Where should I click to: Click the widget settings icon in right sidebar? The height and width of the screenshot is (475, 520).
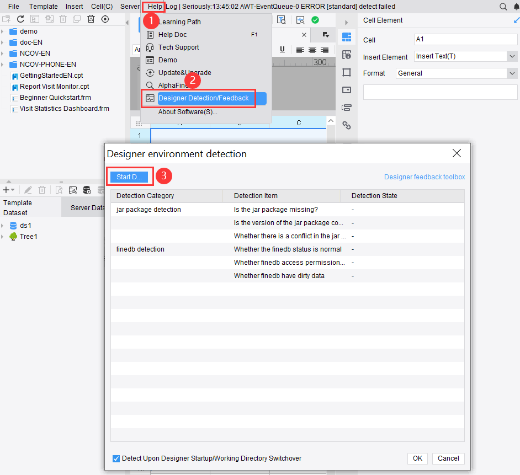coord(347,89)
